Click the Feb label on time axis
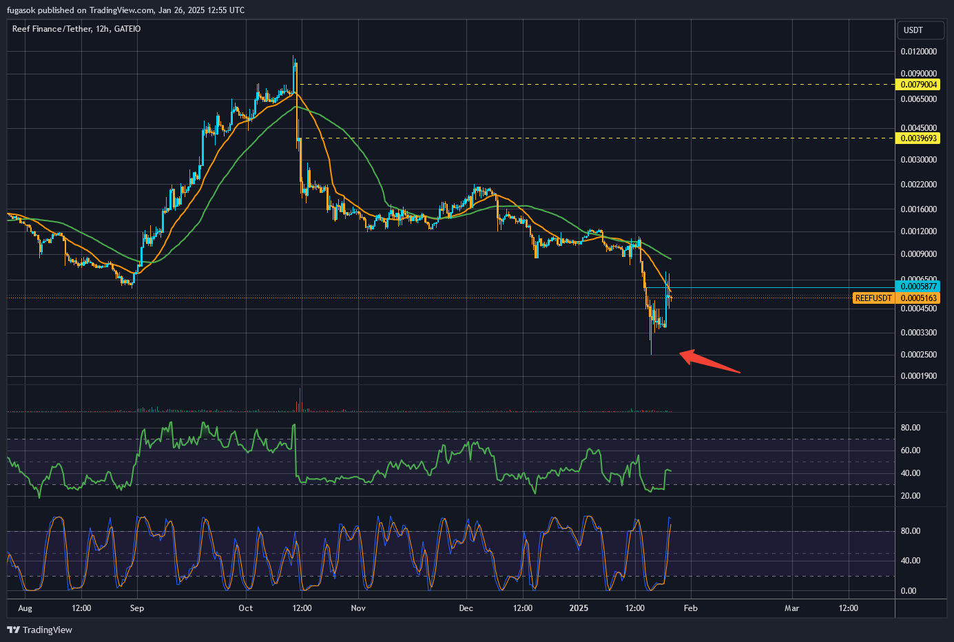 (x=691, y=608)
